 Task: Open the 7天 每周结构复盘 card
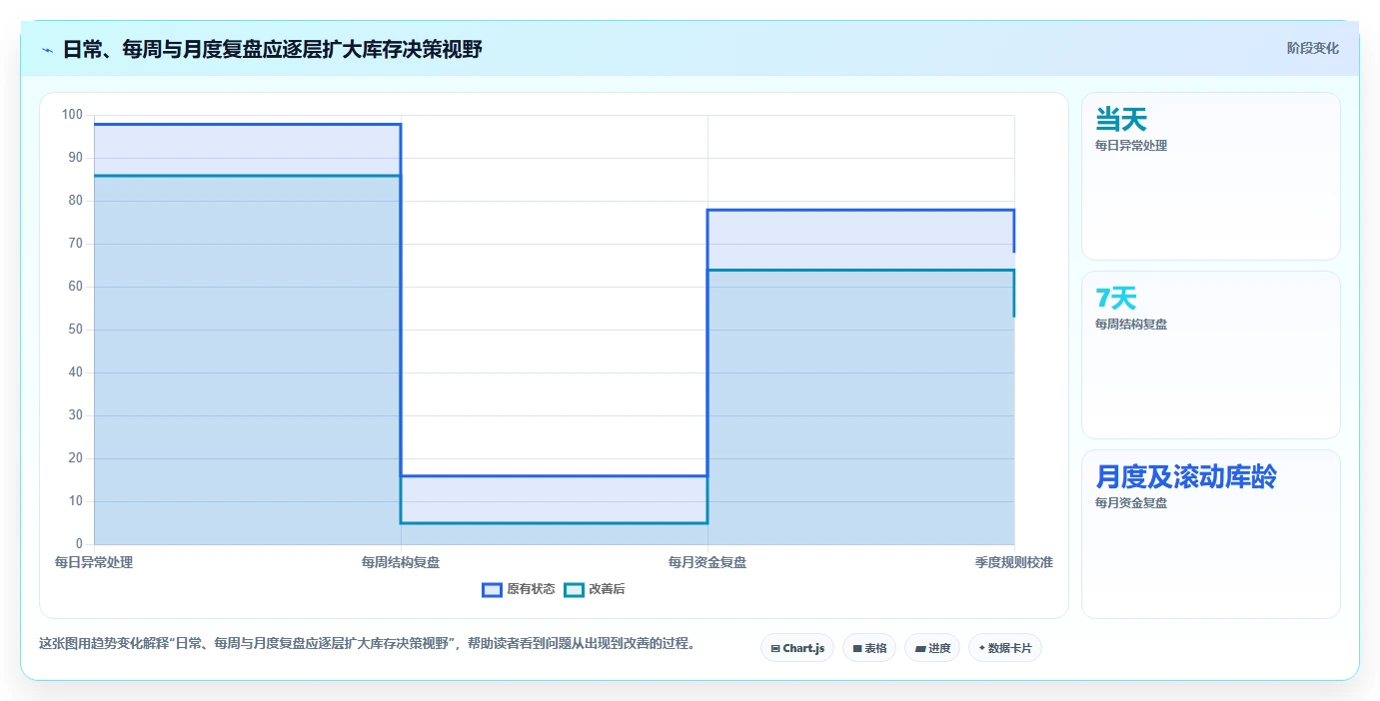[x=1211, y=354]
